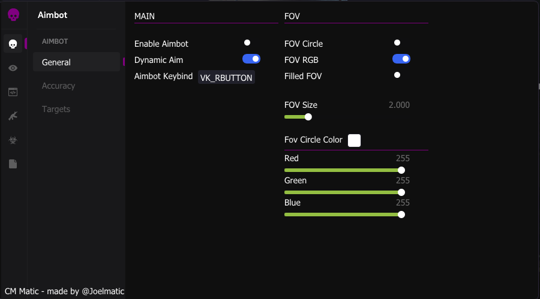
Task: Open the weapon rifle sidebar icon
Action: click(x=13, y=116)
